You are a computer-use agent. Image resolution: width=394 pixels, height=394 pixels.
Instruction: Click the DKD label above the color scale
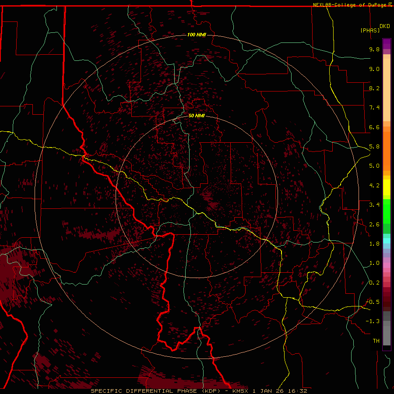coord(385,26)
